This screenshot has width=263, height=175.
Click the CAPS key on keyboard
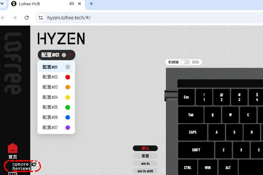pyautogui.click(x=193, y=132)
